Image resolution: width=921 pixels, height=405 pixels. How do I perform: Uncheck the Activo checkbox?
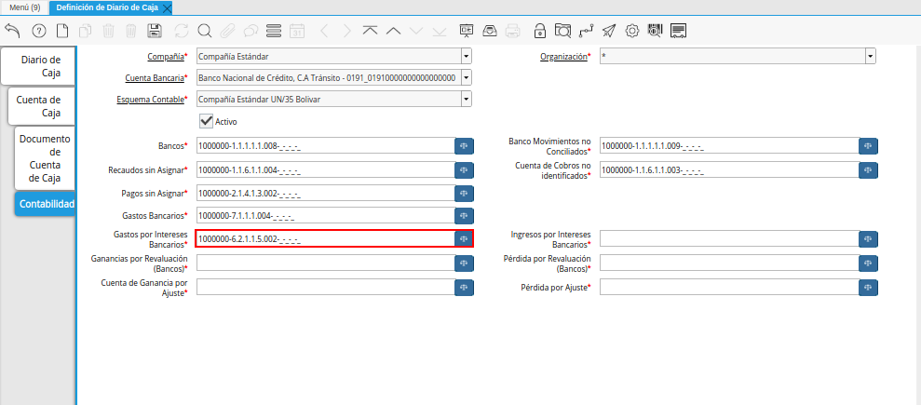(206, 121)
